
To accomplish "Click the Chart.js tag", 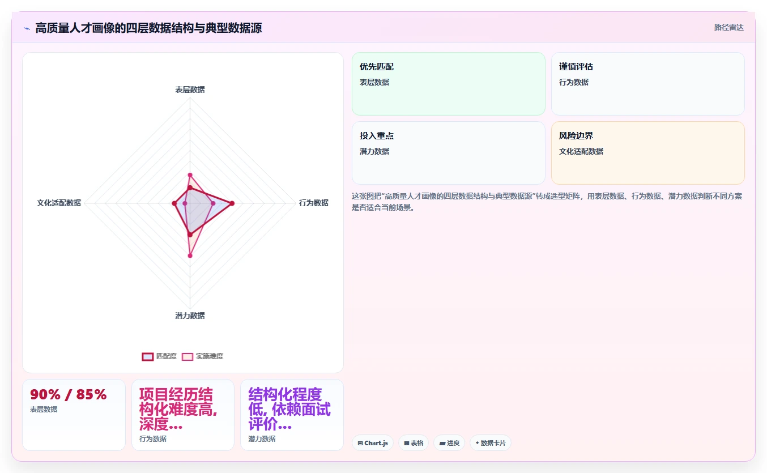I will point(373,443).
